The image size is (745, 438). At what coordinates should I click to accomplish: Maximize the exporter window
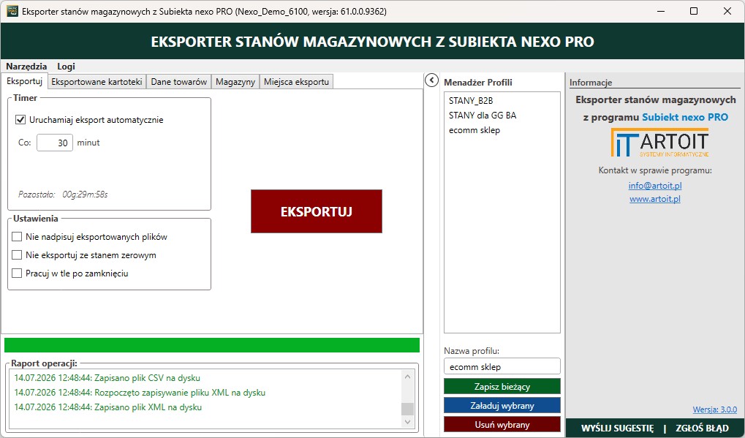coord(694,11)
